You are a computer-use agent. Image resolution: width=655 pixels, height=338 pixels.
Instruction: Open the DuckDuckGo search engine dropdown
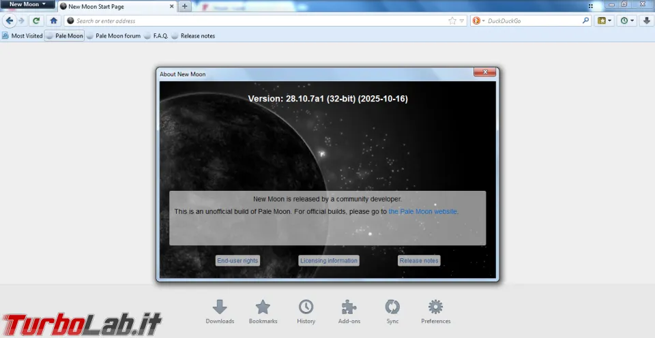[478, 20]
